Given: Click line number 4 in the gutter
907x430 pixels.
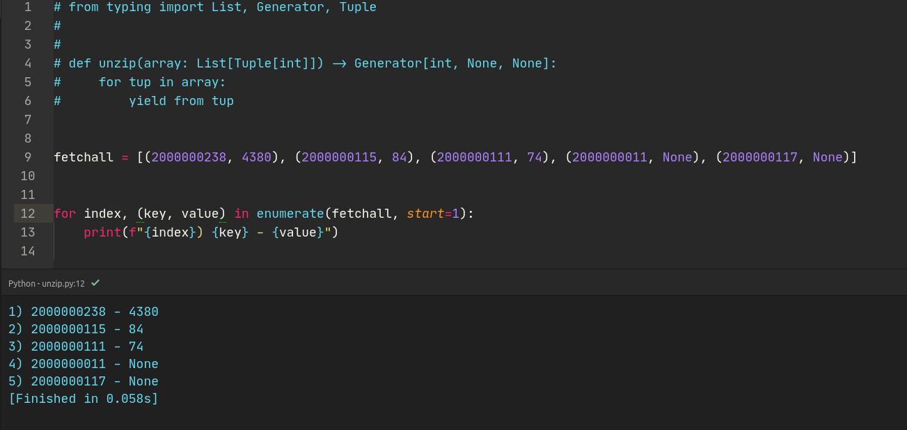Looking at the screenshot, I should tap(28, 63).
